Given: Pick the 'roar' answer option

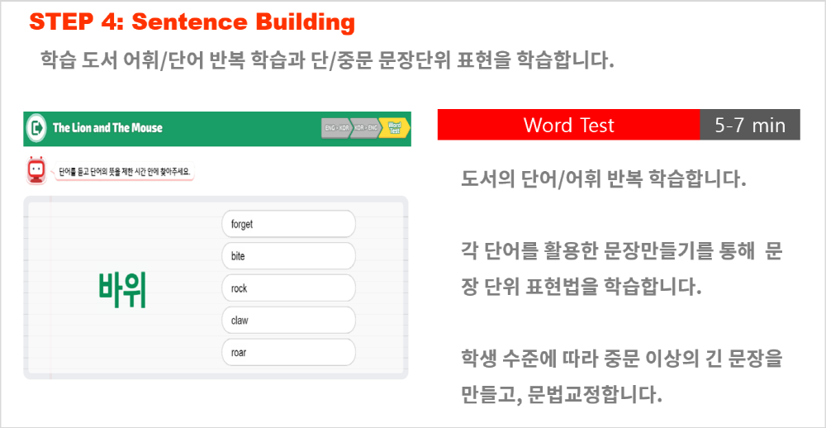Looking at the screenshot, I should click(288, 353).
